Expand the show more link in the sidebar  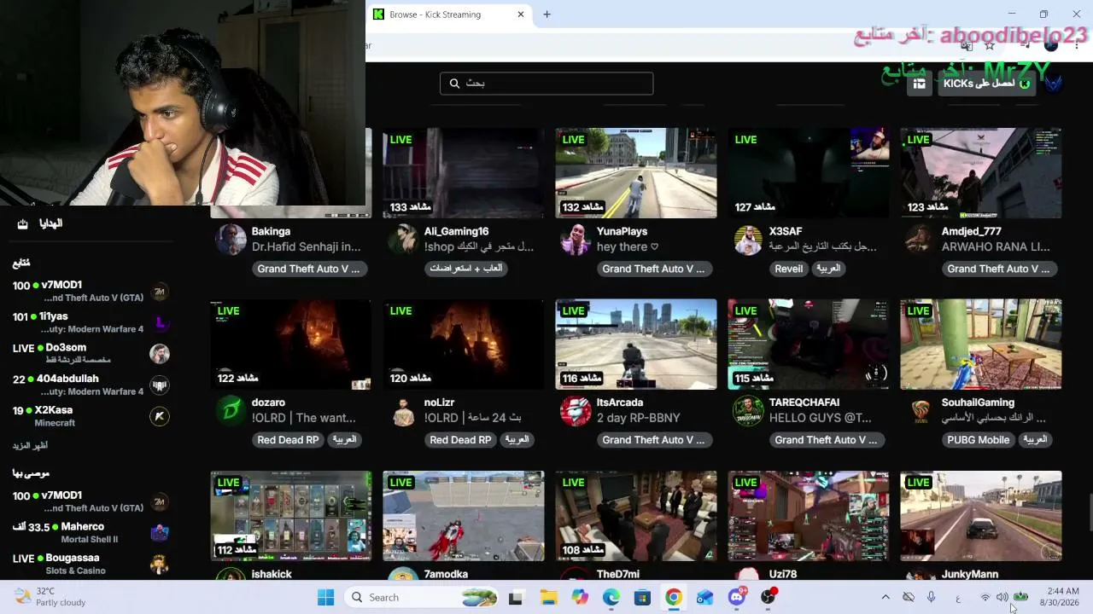(x=30, y=446)
